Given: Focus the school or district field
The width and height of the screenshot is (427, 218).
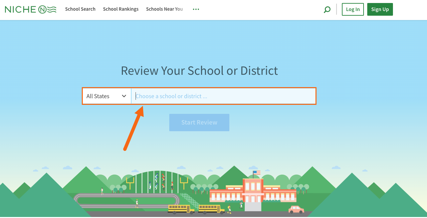Looking at the screenshot, I should [x=223, y=96].
